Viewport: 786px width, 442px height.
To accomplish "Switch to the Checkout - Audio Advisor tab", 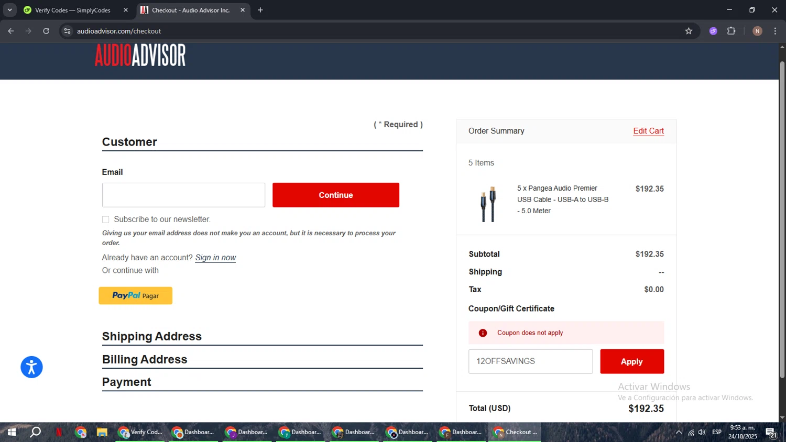I will (191, 10).
